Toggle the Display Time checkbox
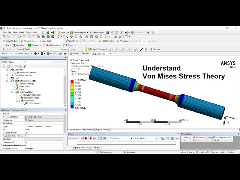This screenshot has width=240, height=180. pyautogui.click(x=4, y=133)
